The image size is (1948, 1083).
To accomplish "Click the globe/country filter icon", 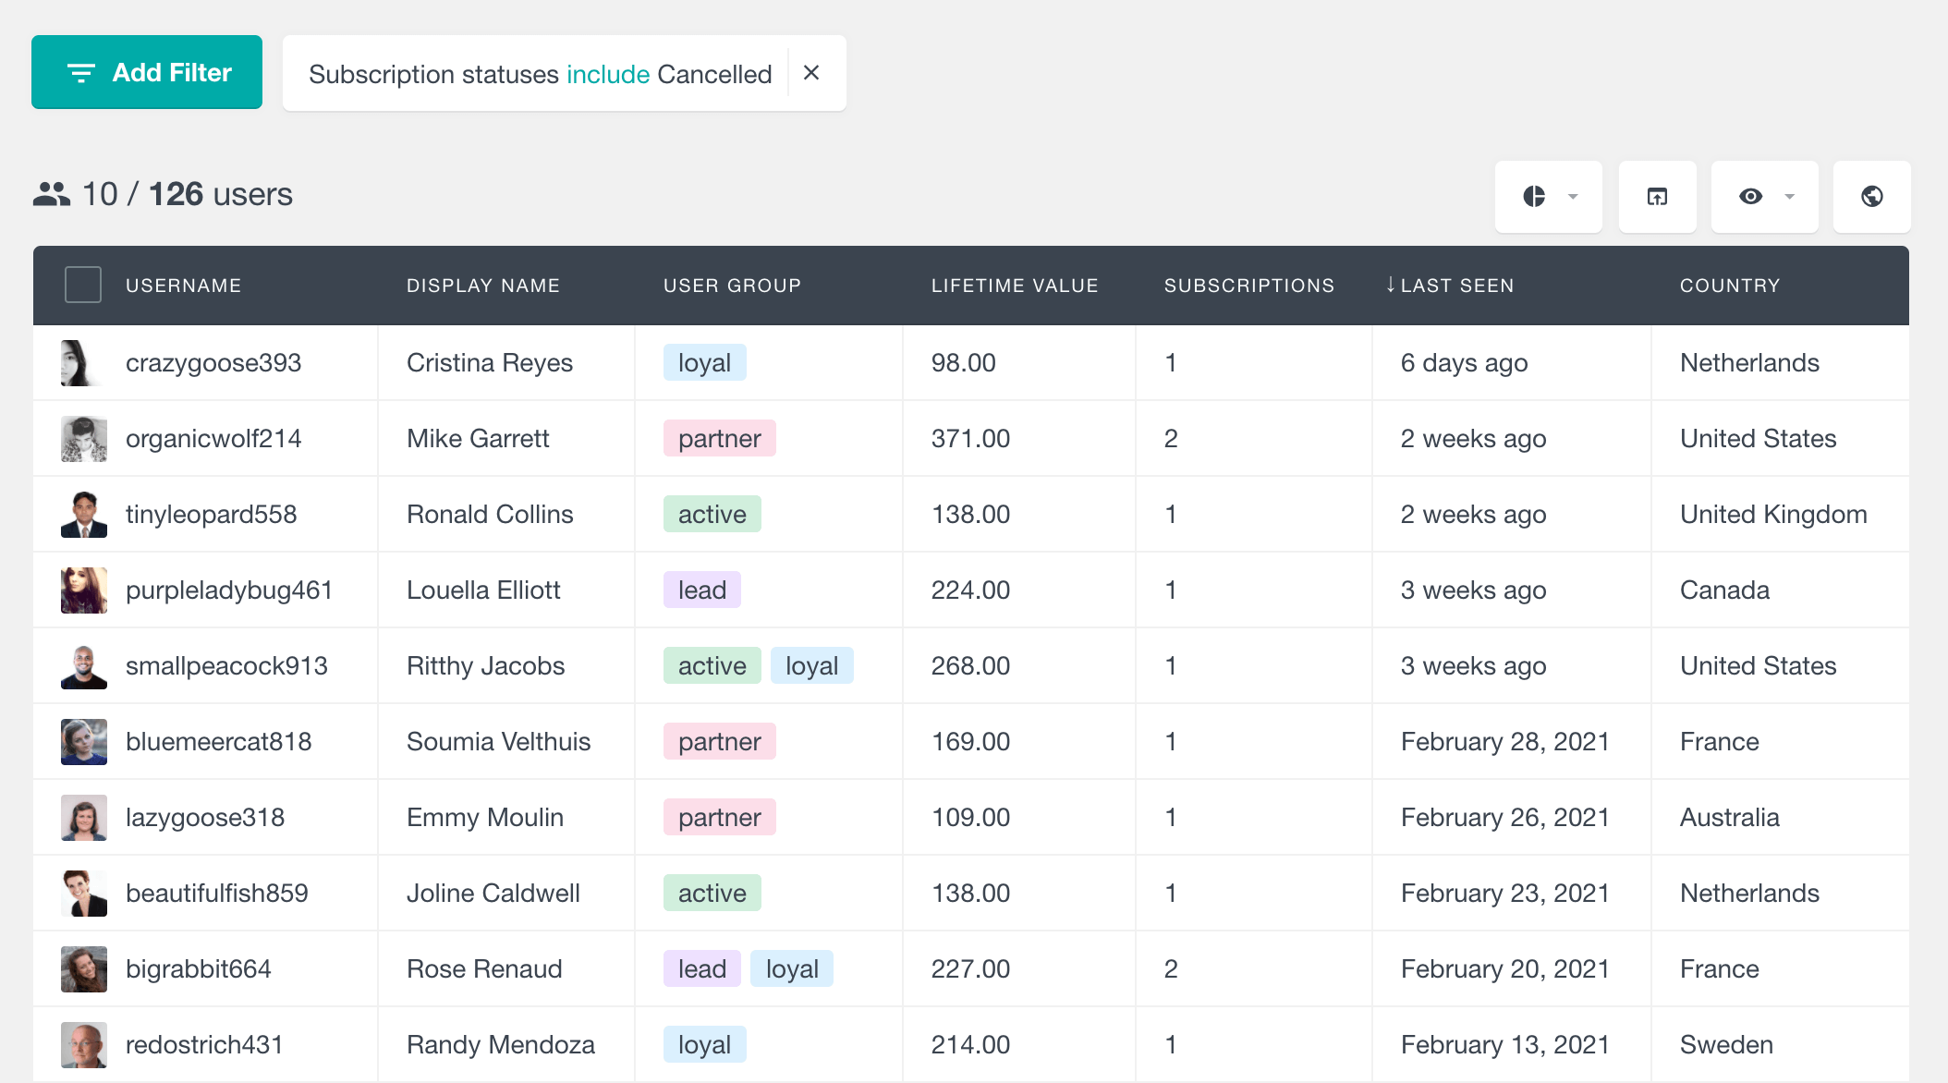I will tap(1872, 196).
